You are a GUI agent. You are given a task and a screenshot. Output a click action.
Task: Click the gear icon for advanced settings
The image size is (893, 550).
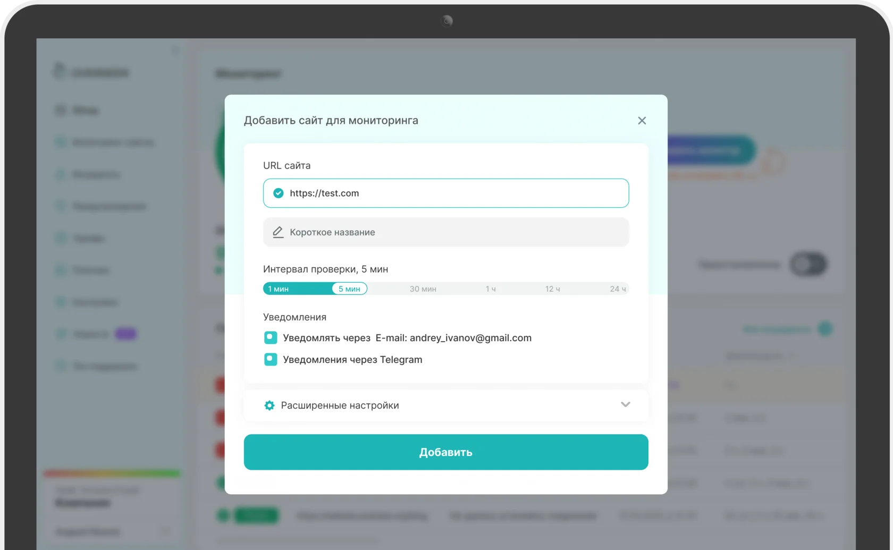tap(269, 405)
